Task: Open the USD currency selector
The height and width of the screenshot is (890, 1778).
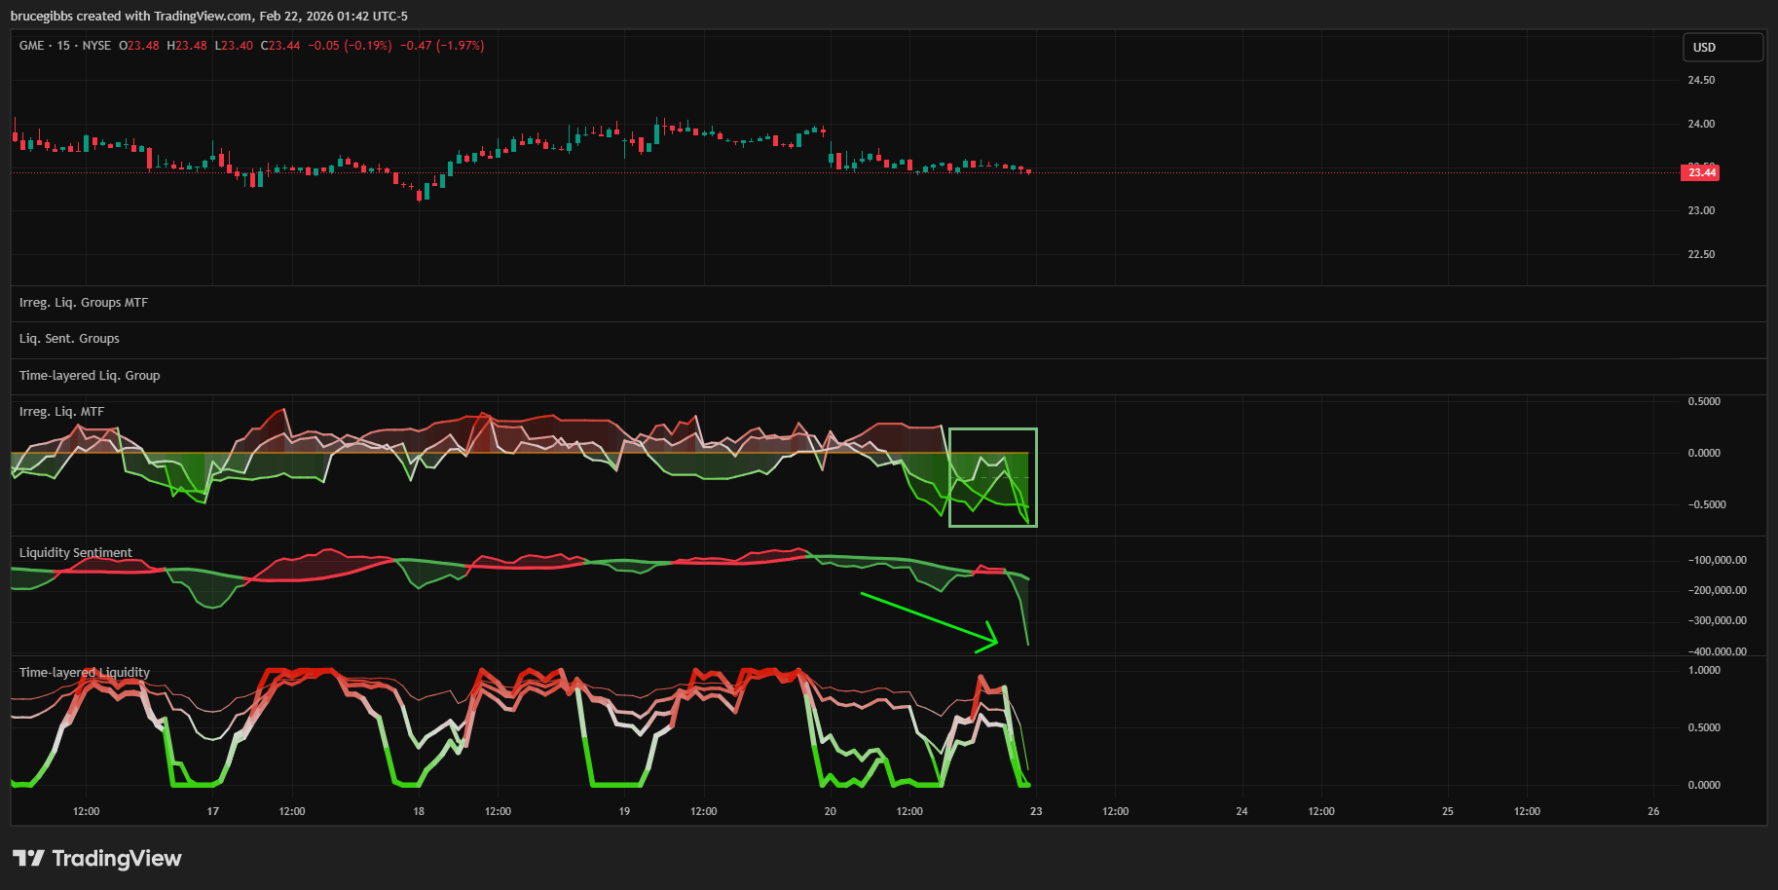Action: (1722, 47)
